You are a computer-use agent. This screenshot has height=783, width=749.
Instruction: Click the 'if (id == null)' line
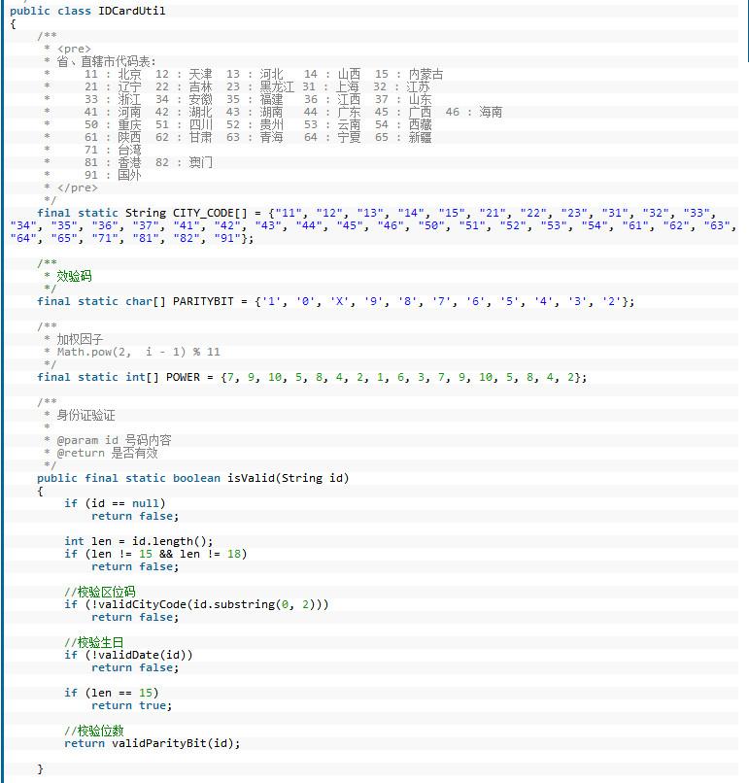108,503
